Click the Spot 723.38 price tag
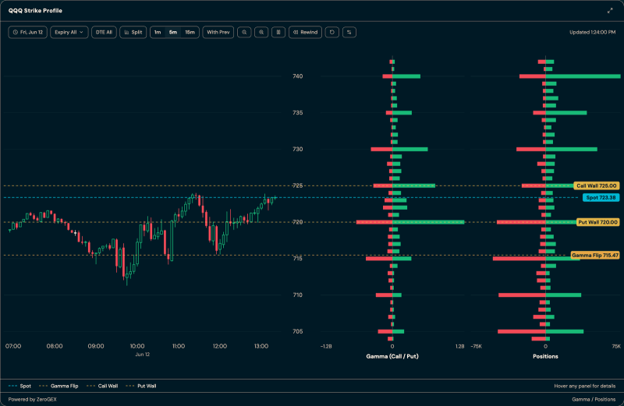The width and height of the screenshot is (624, 406). click(x=601, y=198)
